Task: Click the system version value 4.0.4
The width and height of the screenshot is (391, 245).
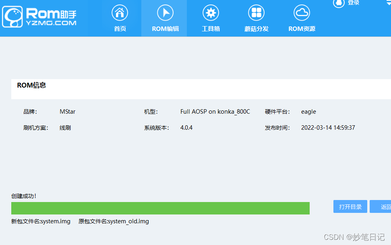Action: pos(186,128)
